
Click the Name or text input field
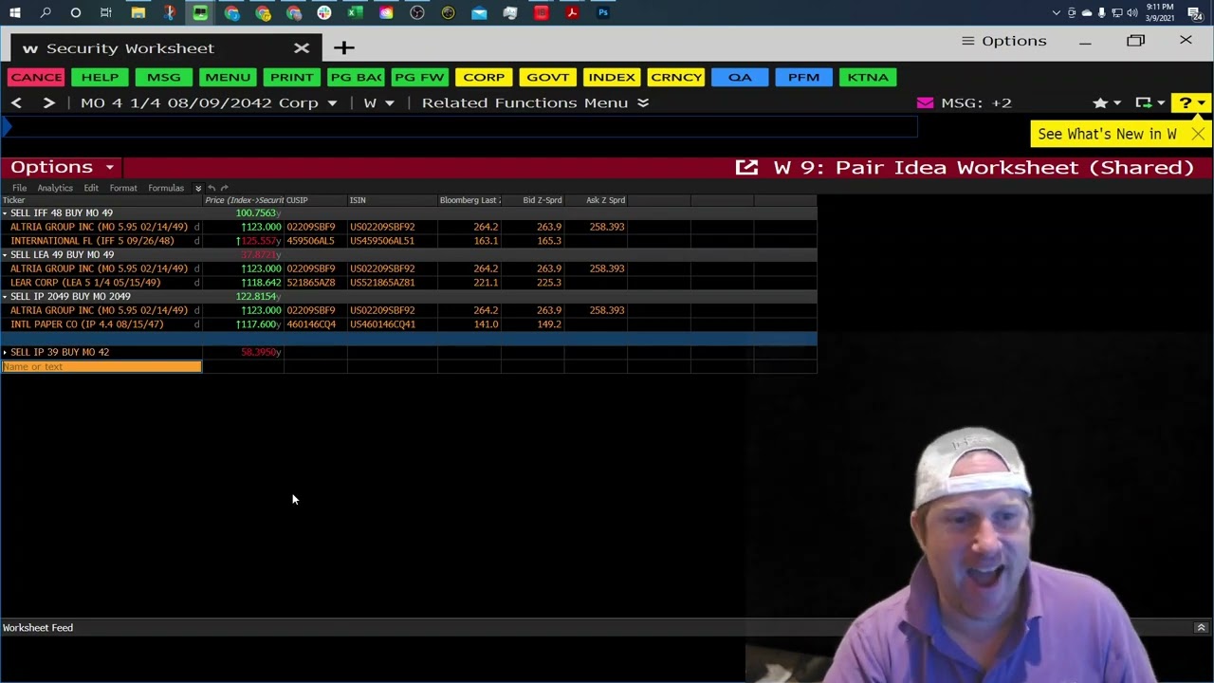101,366
